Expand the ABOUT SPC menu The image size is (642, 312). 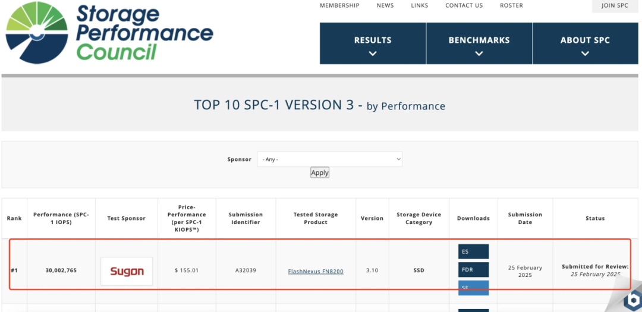585,43
